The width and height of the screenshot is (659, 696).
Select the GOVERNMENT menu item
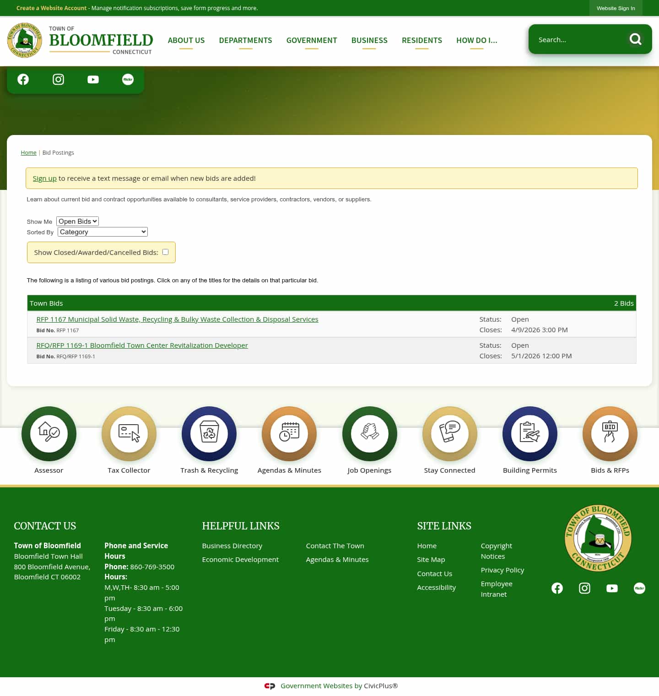tap(312, 40)
